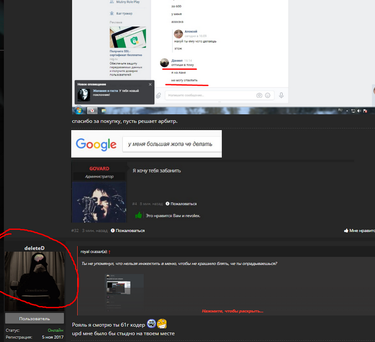Expand quote via 'Нажмите, чтобы раскрыть...'
This screenshot has height=342, width=375.
tap(232, 311)
